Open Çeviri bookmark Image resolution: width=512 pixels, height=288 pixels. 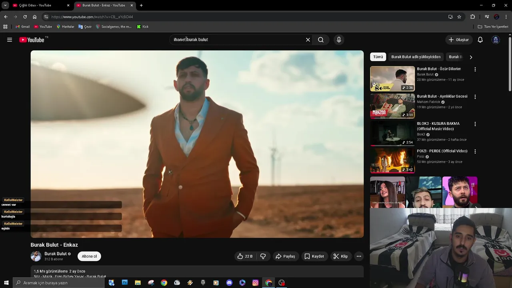85,27
